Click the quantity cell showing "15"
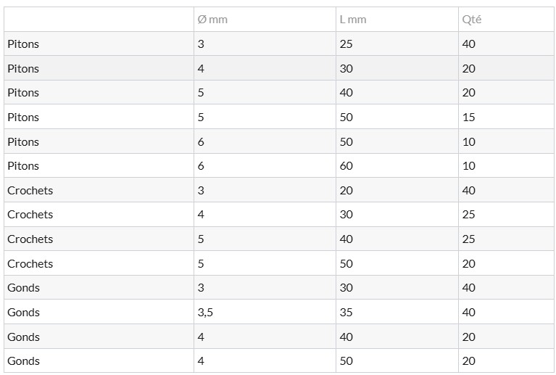Image resolution: width=556 pixels, height=375 pixels. point(468,118)
